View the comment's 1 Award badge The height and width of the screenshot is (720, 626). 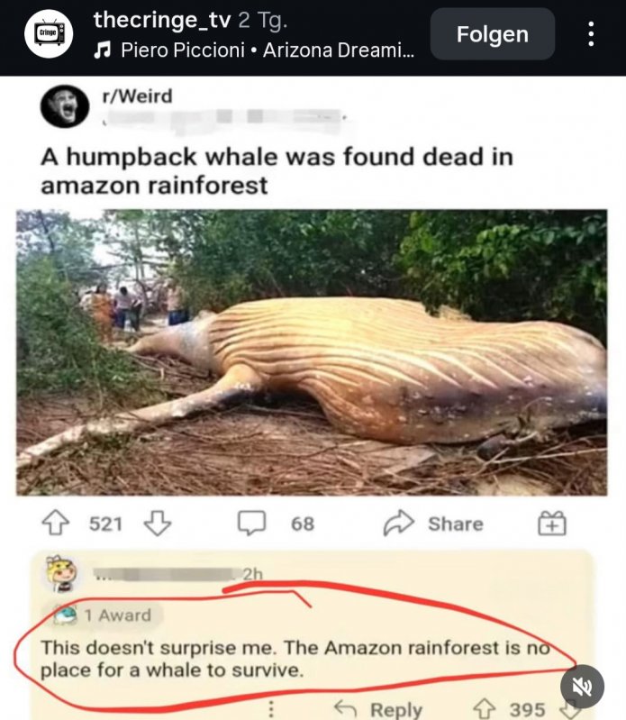pos(104,615)
